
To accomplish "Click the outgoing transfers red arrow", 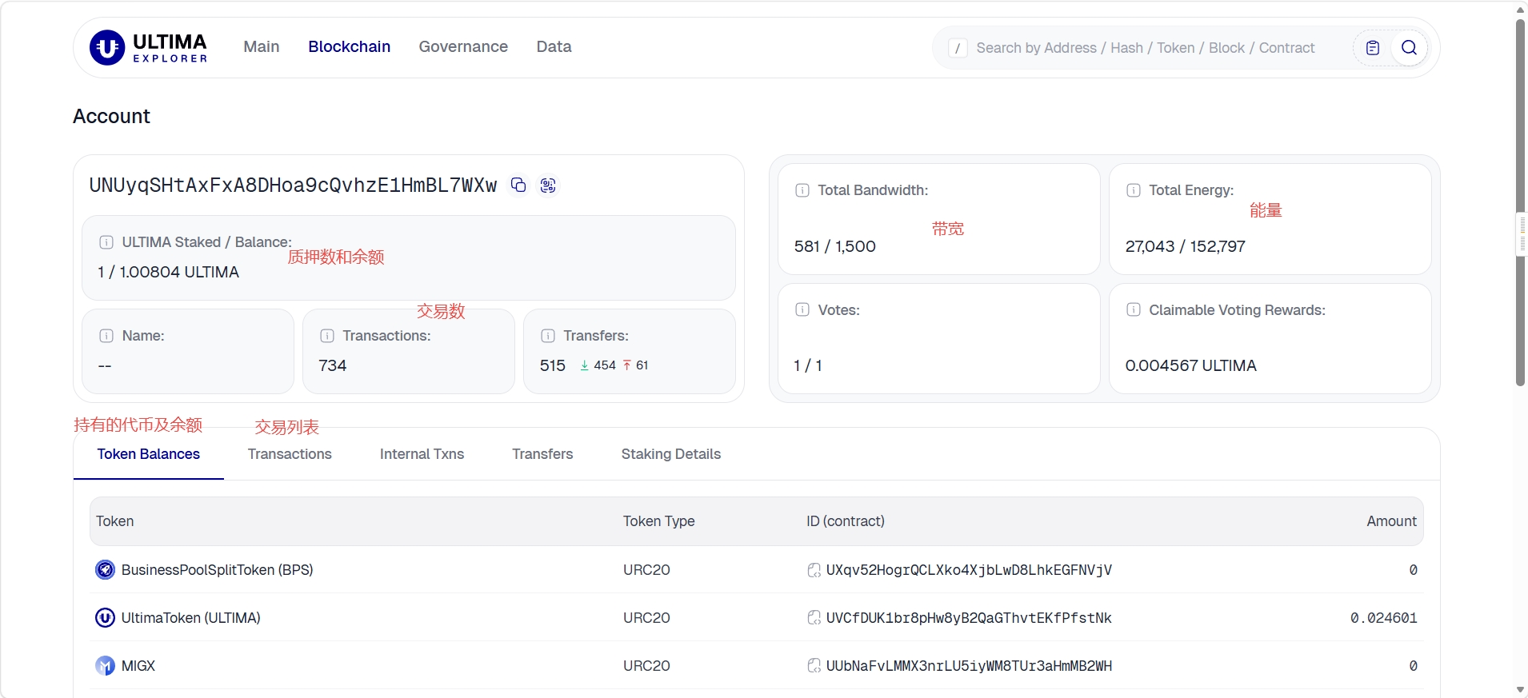I will pyautogui.click(x=627, y=365).
